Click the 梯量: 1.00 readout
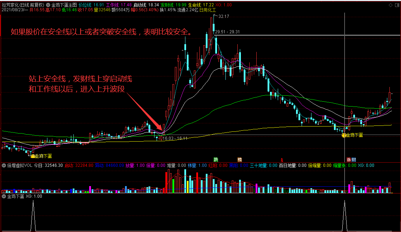 tap(197, 165)
